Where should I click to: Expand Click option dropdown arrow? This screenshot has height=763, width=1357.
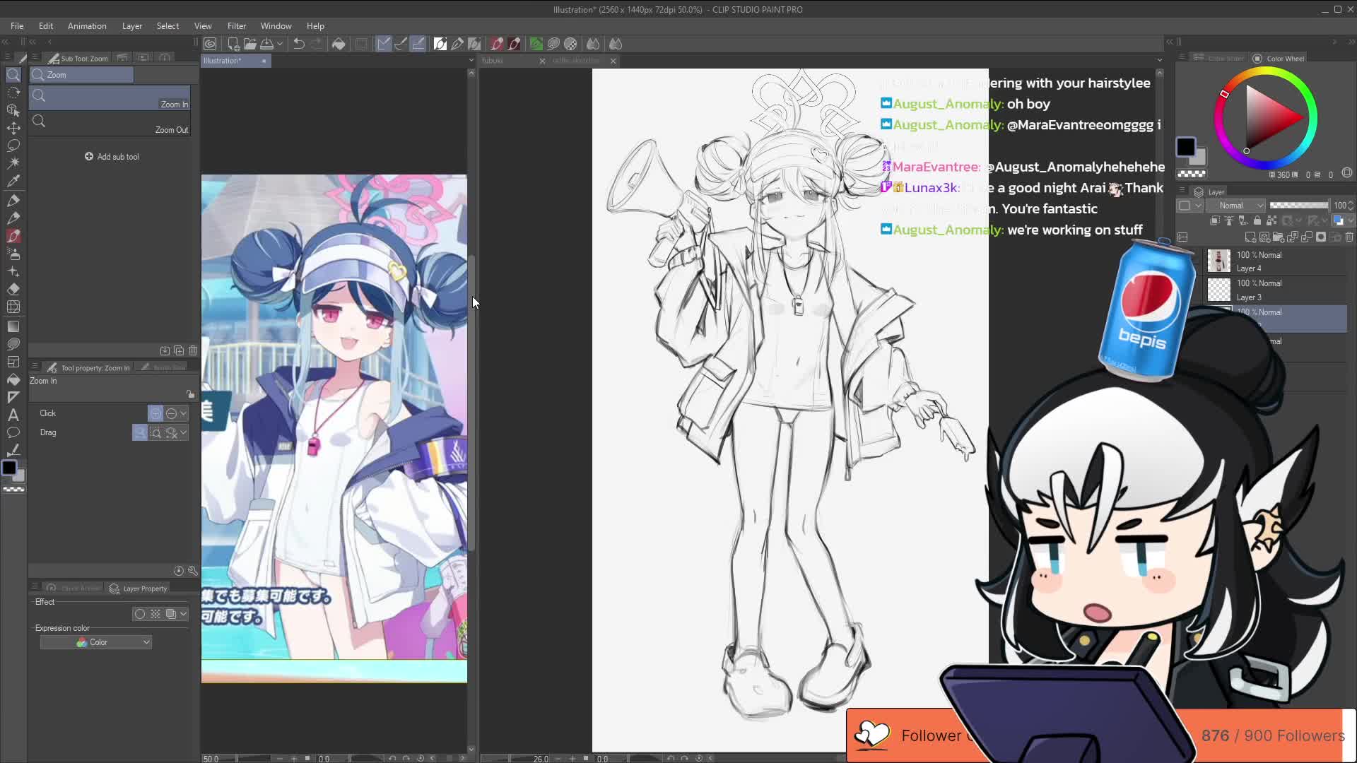pyautogui.click(x=184, y=413)
